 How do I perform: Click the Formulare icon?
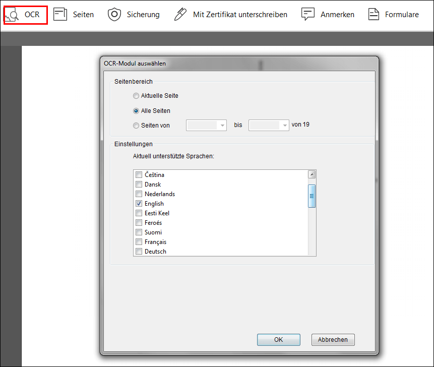point(374,14)
